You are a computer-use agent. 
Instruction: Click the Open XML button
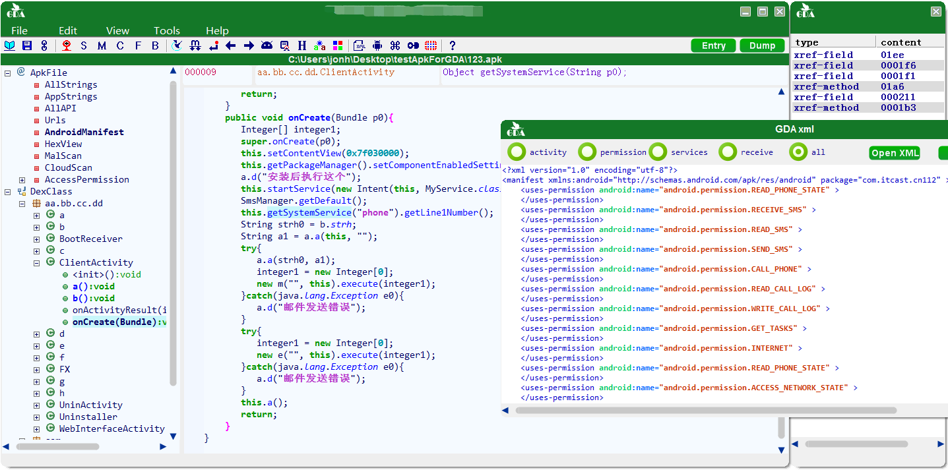895,153
